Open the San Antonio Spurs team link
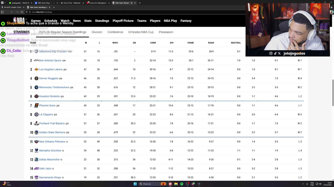 click(50, 61)
